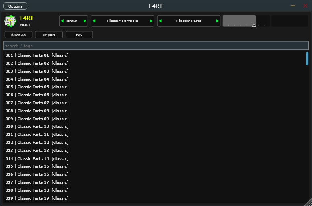The image size is (312, 206).
Task: Select next bank after Classic Farts
Action: click(217, 21)
